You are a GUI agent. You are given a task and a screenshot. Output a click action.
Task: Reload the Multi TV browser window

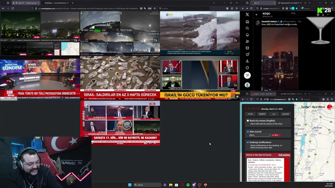coord(13,8)
